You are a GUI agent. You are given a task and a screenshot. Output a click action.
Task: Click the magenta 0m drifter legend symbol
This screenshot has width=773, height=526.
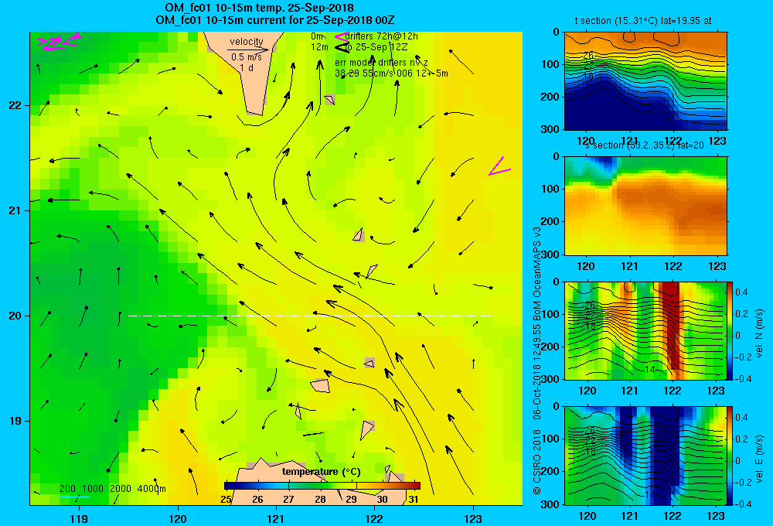click(342, 36)
